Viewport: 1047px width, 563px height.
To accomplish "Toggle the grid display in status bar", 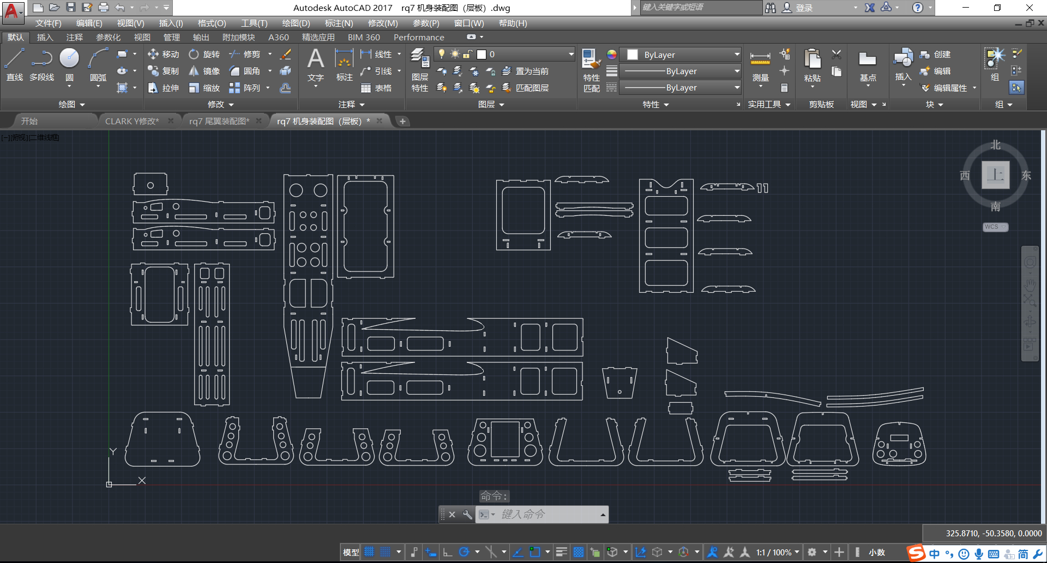I will tap(369, 552).
